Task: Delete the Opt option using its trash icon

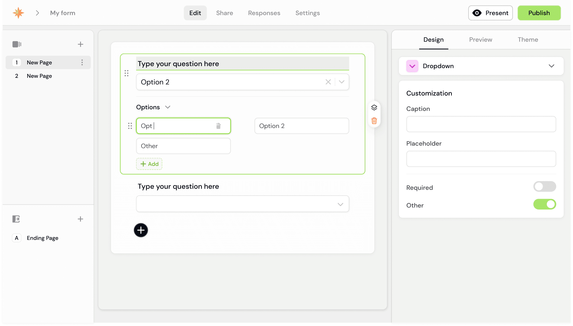Action: click(x=218, y=126)
